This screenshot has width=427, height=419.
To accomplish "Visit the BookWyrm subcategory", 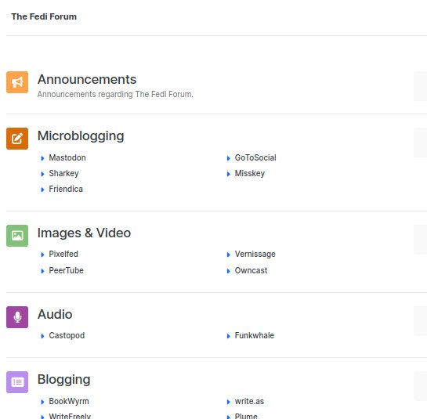I will (x=69, y=401).
